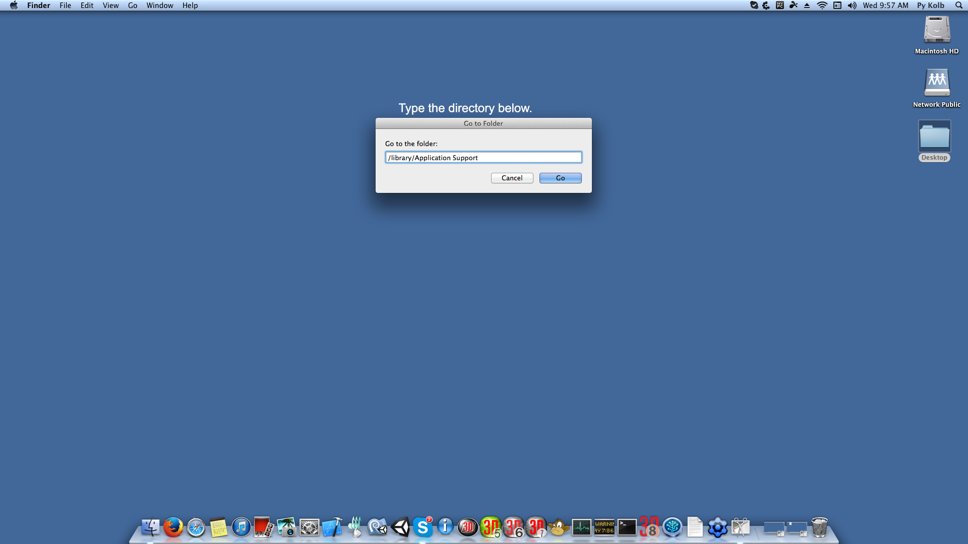Open Terminal from the Dock
This screenshot has width=968, height=544.
(626, 528)
